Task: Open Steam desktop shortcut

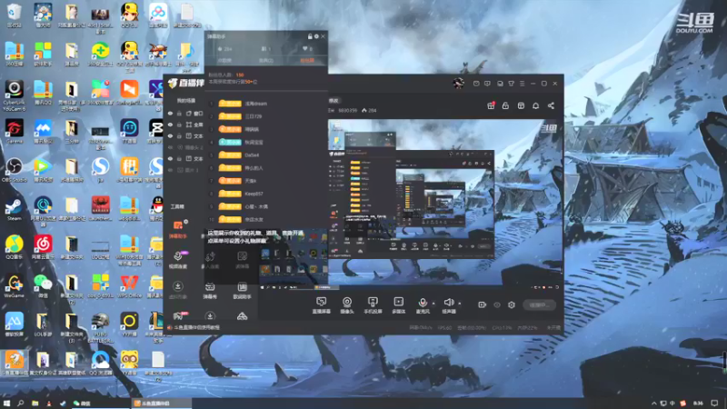Action: coord(14,208)
